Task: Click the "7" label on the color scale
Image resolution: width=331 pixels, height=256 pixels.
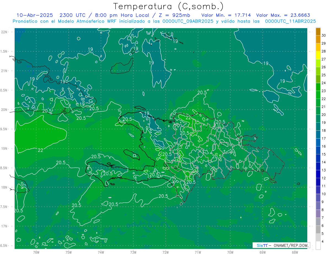Action: tap(323, 218)
